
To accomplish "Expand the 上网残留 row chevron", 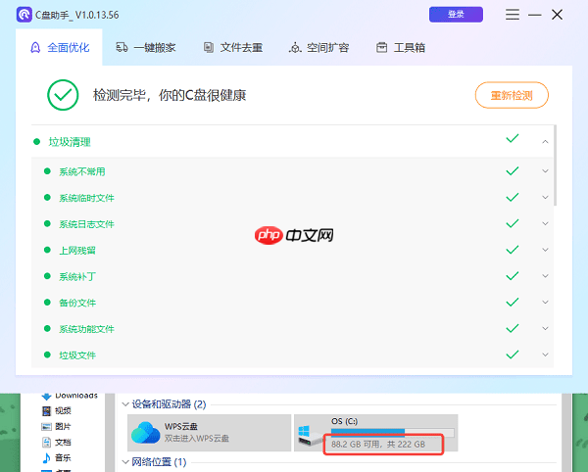I will coord(545,250).
